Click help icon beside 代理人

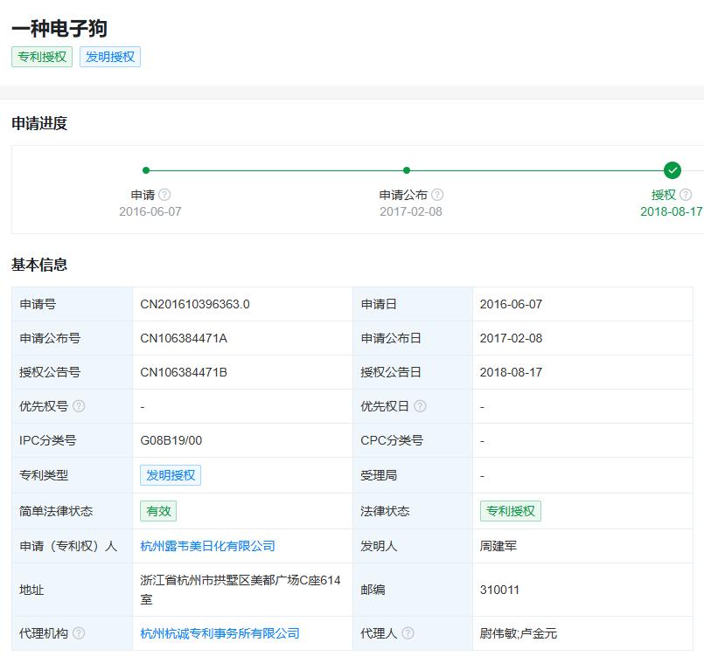[x=408, y=633]
